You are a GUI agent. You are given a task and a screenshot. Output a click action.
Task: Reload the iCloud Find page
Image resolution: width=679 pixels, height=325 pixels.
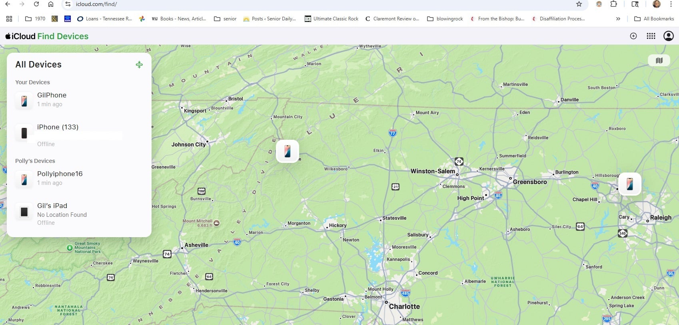coord(36,4)
